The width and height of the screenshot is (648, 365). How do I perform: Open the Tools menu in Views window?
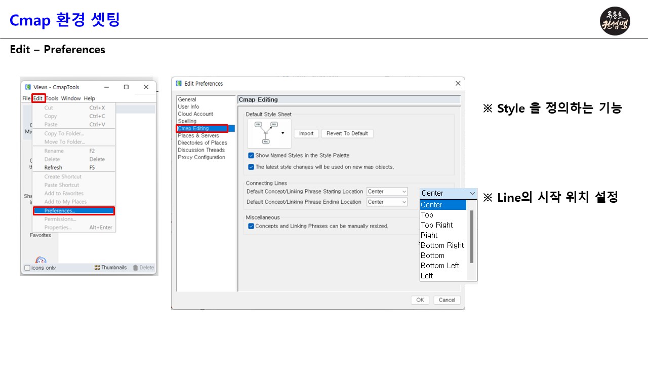[x=52, y=98]
